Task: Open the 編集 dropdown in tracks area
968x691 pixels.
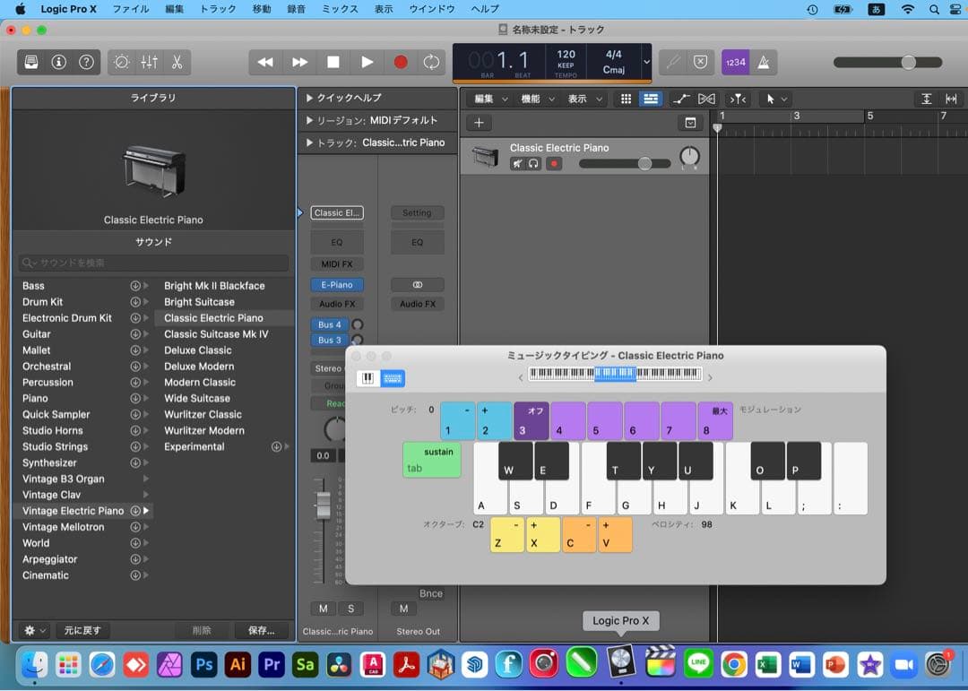Action: tap(490, 99)
